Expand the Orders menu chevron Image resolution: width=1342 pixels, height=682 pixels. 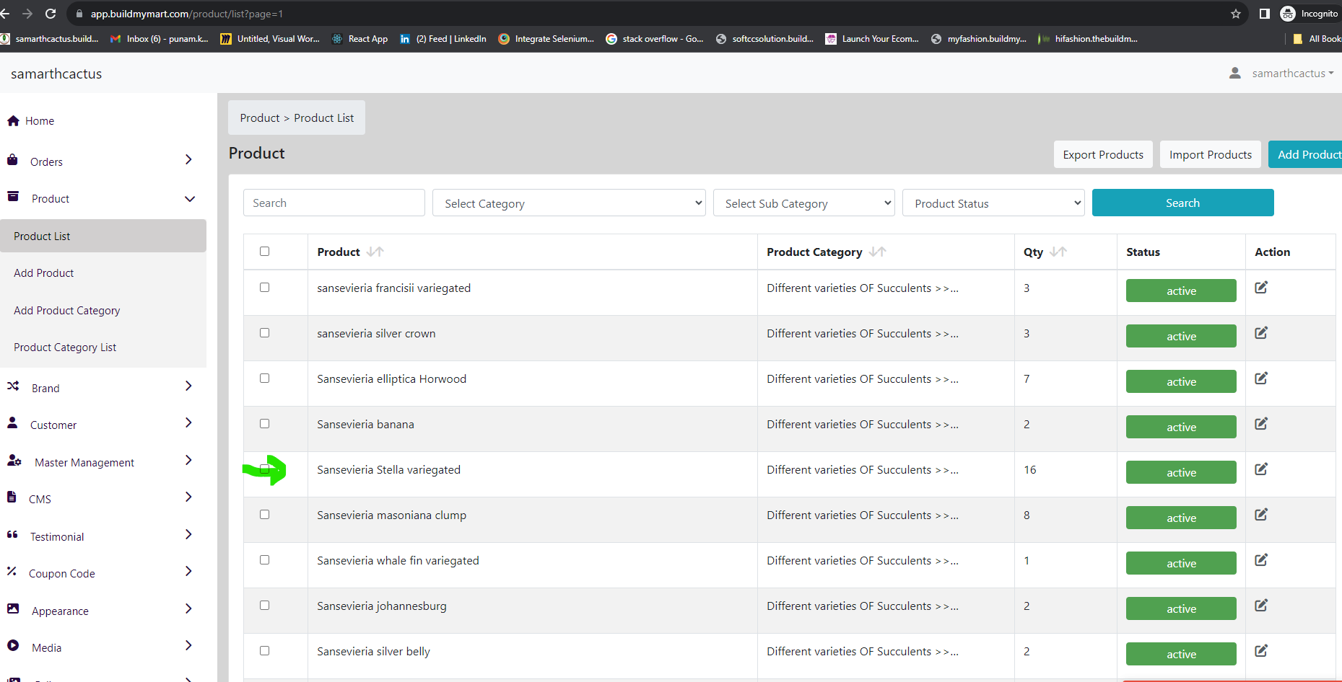[188, 160]
